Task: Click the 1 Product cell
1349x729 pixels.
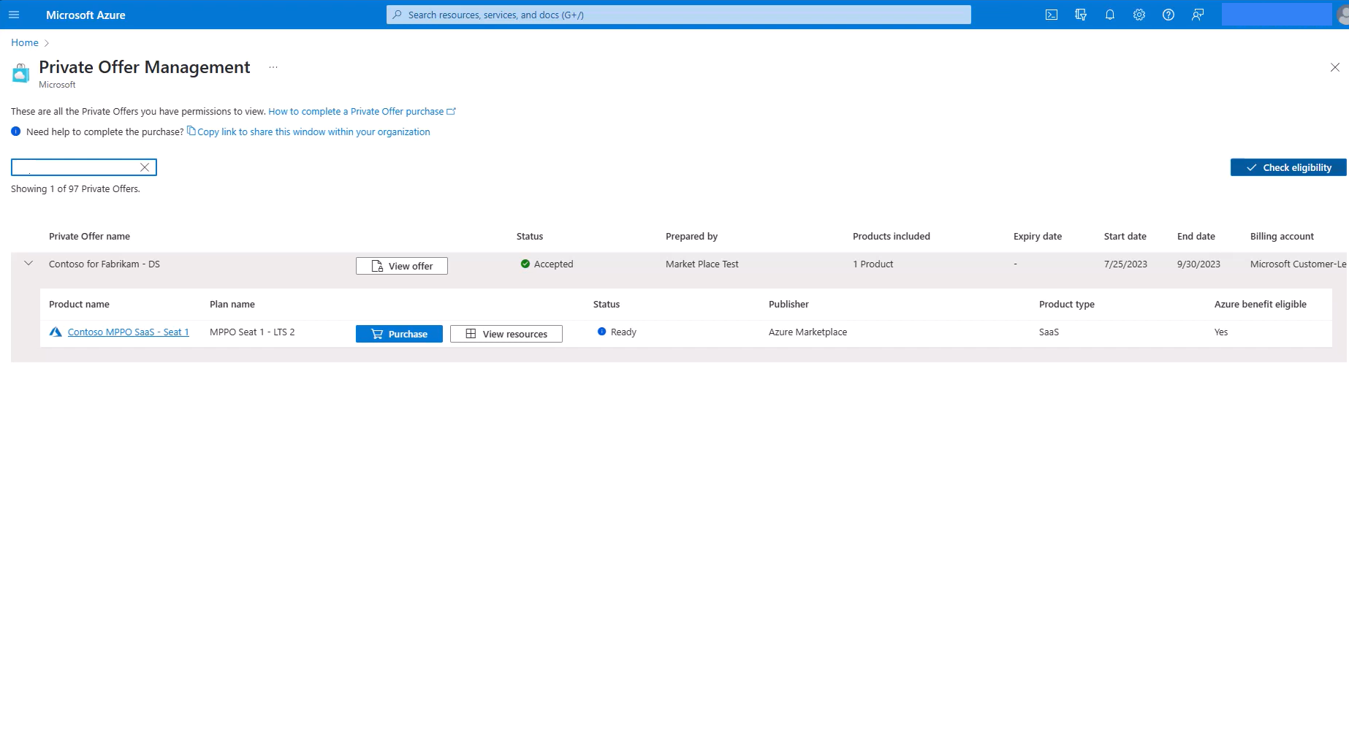Action: tap(873, 264)
